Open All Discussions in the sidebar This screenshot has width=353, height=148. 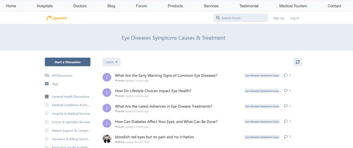pos(62,76)
